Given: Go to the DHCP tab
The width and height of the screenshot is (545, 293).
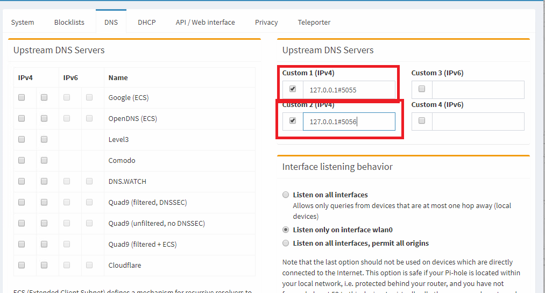Looking at the screenshot, I should tap(146, 22).
